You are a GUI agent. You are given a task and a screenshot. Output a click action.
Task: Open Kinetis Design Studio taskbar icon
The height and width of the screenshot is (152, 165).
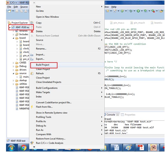(154, 148)
